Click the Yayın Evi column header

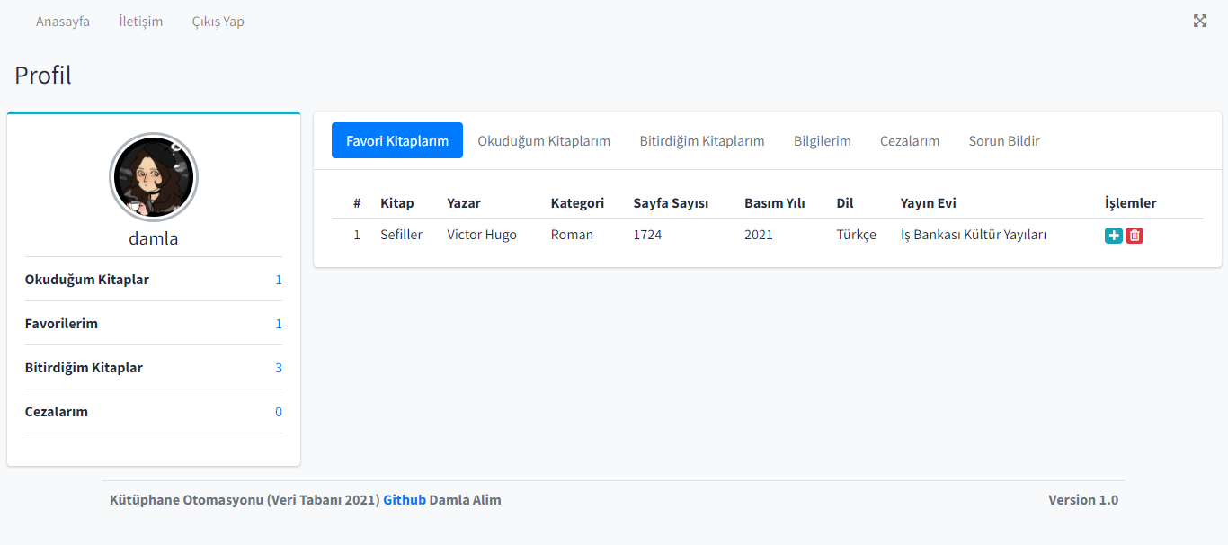[929, 203]
